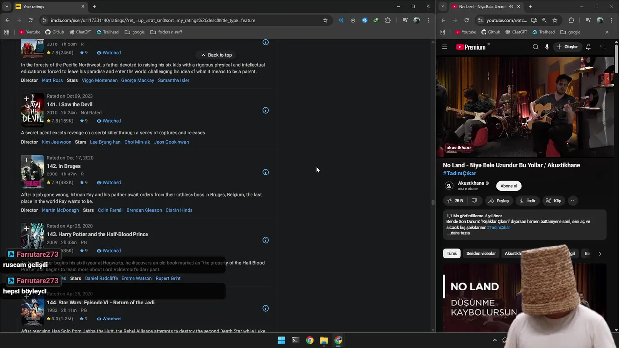619x348 pixels.
Task: Select the Tümü filter chip
Action: 452,253
